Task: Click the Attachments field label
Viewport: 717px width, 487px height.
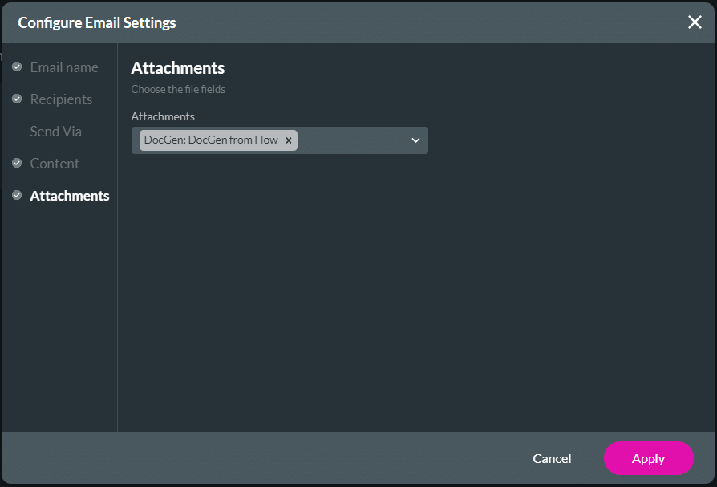Action: (x=162, y=116)
